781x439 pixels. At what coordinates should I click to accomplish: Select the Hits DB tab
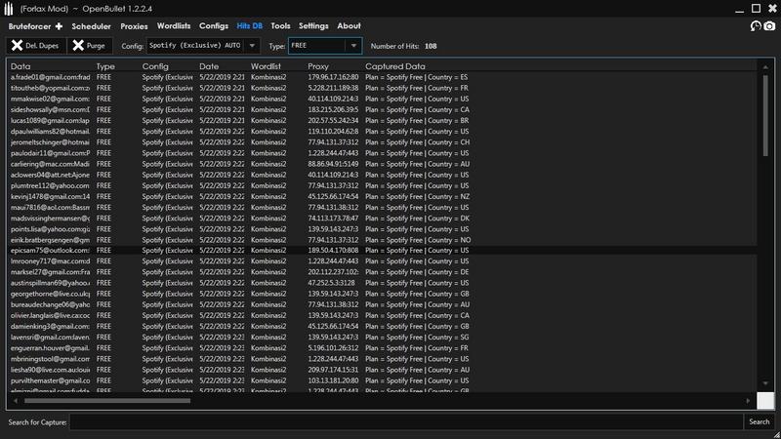click(x=250, y=26)
